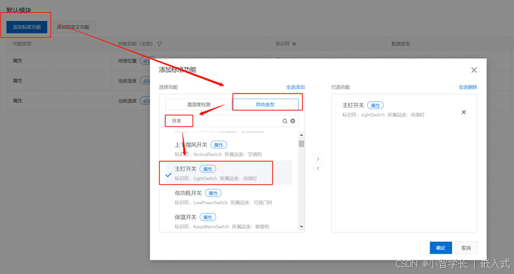
Task: Click the 选择功能 panel label
Action: [x=168, y=87]
